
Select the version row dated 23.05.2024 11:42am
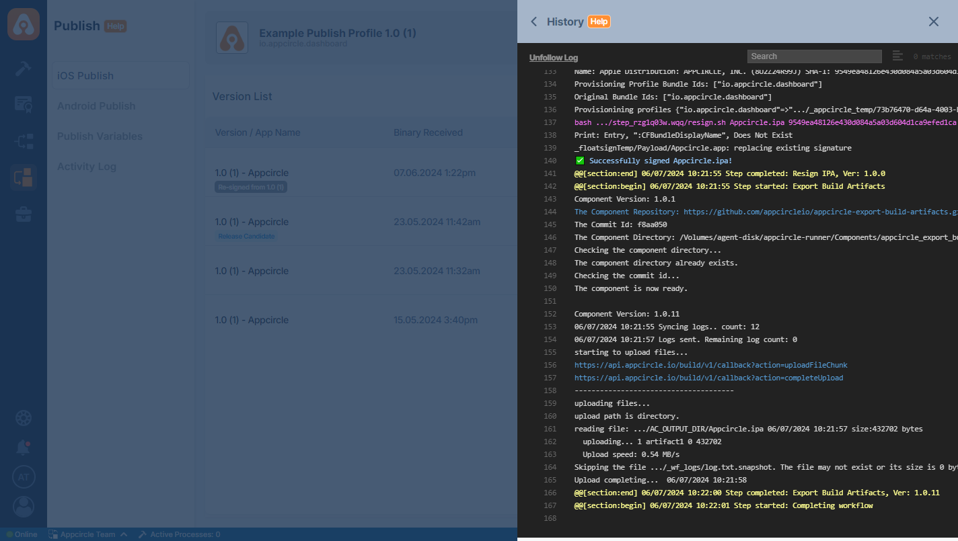361,222
